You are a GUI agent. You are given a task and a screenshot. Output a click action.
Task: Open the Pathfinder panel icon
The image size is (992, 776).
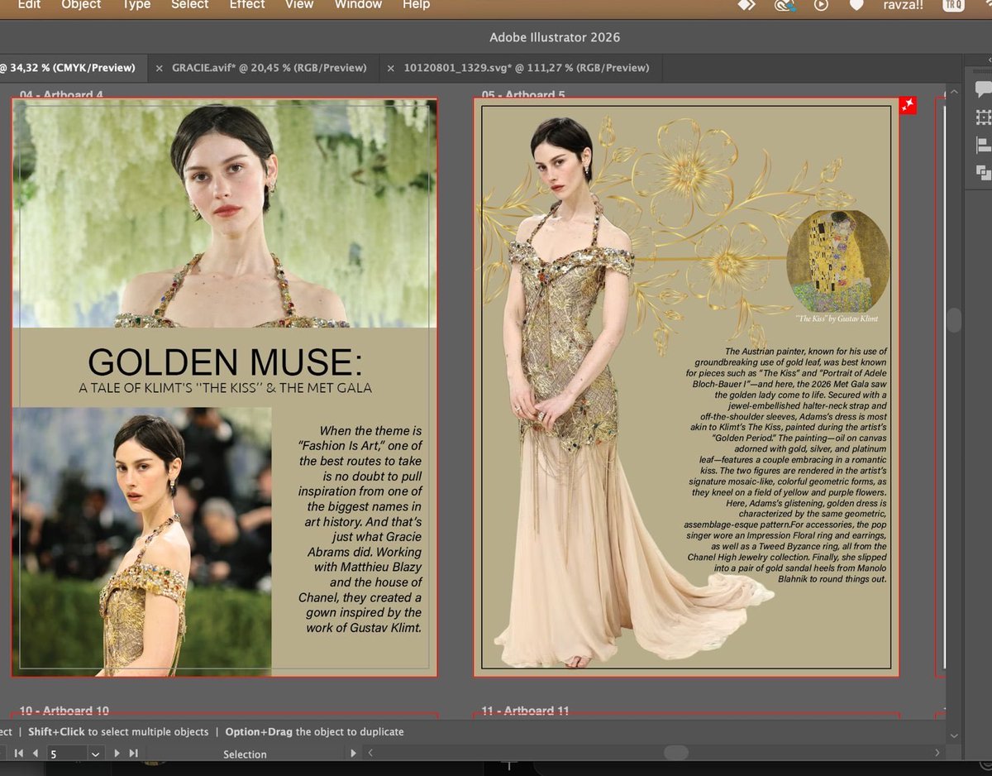click(983, 172)
